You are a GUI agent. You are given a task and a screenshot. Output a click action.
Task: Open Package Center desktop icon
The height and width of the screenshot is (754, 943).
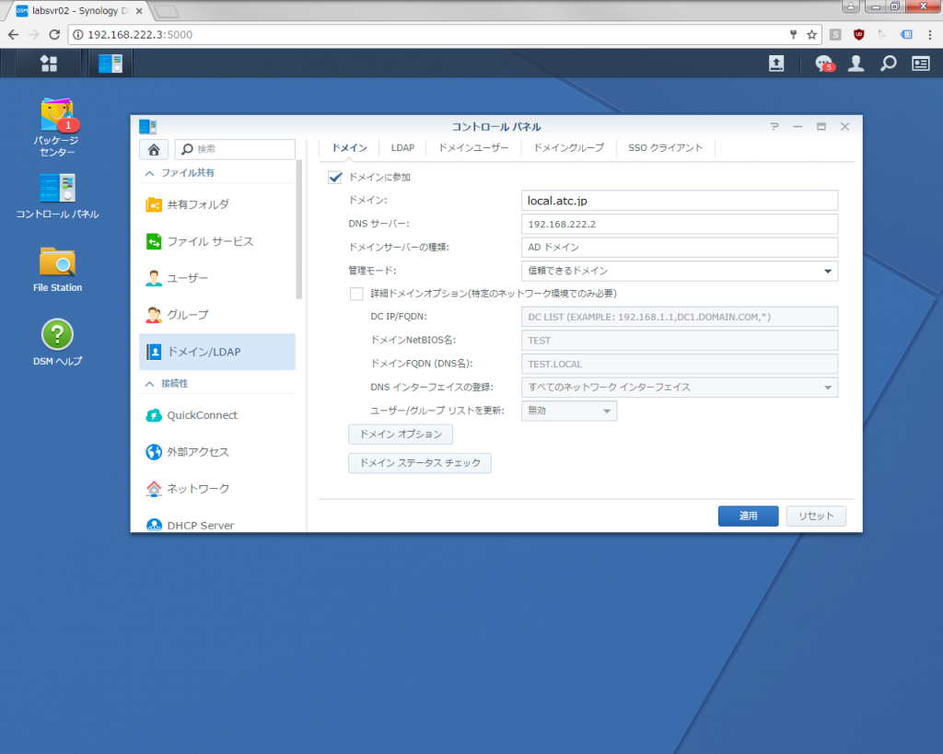tap(57, 127)
